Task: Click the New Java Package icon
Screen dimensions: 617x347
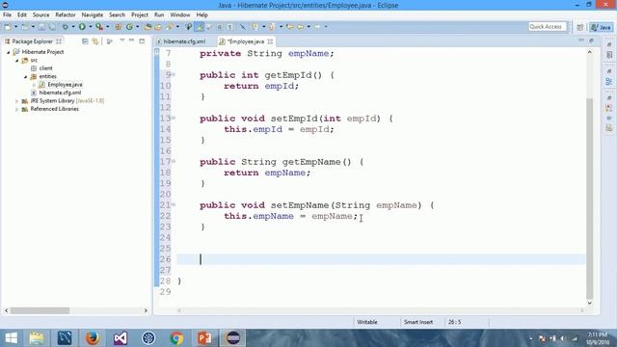Action: 118,27
